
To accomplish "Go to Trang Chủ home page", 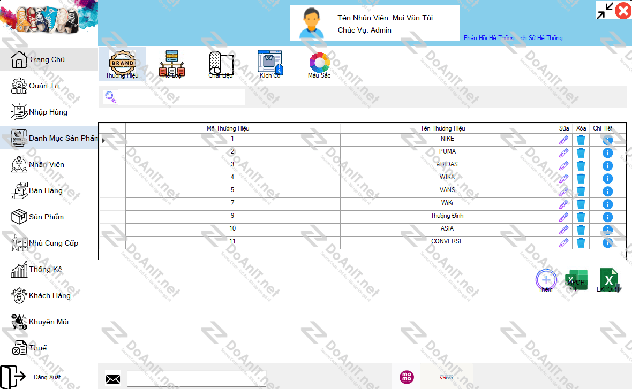I will click(49, 59).
